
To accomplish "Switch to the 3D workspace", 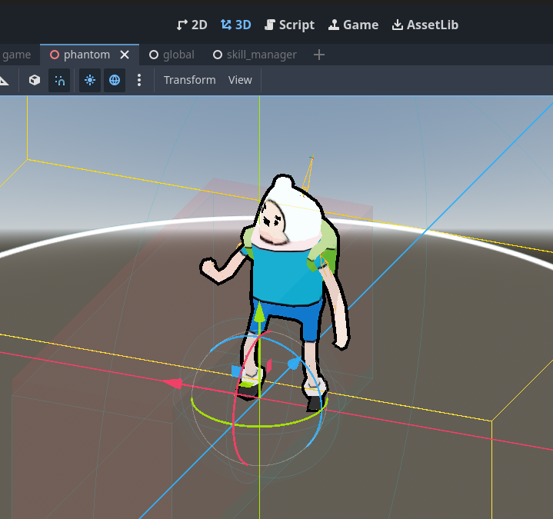I will point(236,25).
